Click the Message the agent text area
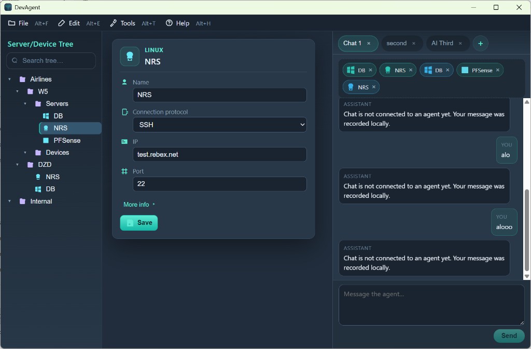This screenshot has width=531, height=349. point(431,305)
